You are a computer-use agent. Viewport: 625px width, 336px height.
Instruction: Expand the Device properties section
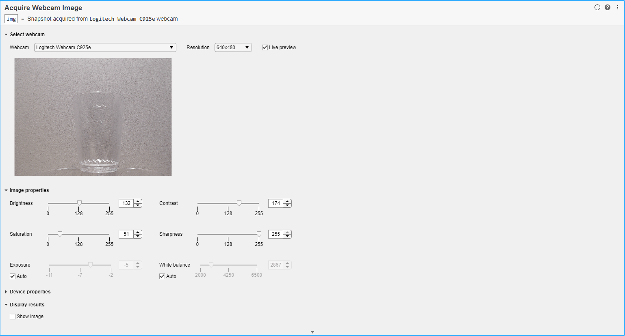coord(6,291)
